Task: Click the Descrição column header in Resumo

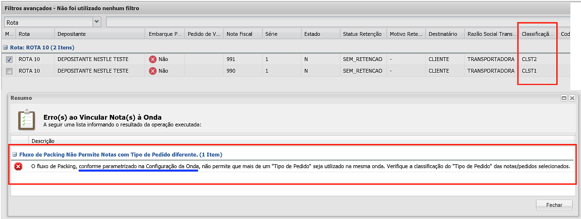Action: pyautogui.click(x=302, y=141)
